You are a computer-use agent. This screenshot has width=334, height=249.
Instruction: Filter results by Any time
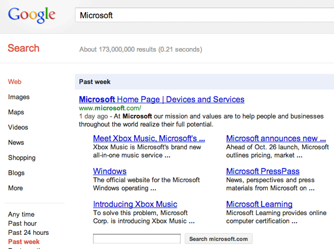(x=21, y=214)
